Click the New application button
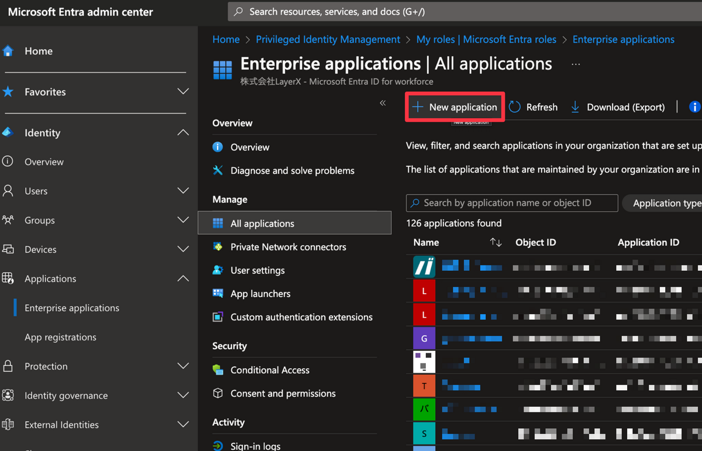The image size is (702, 451). click(455, 107)
